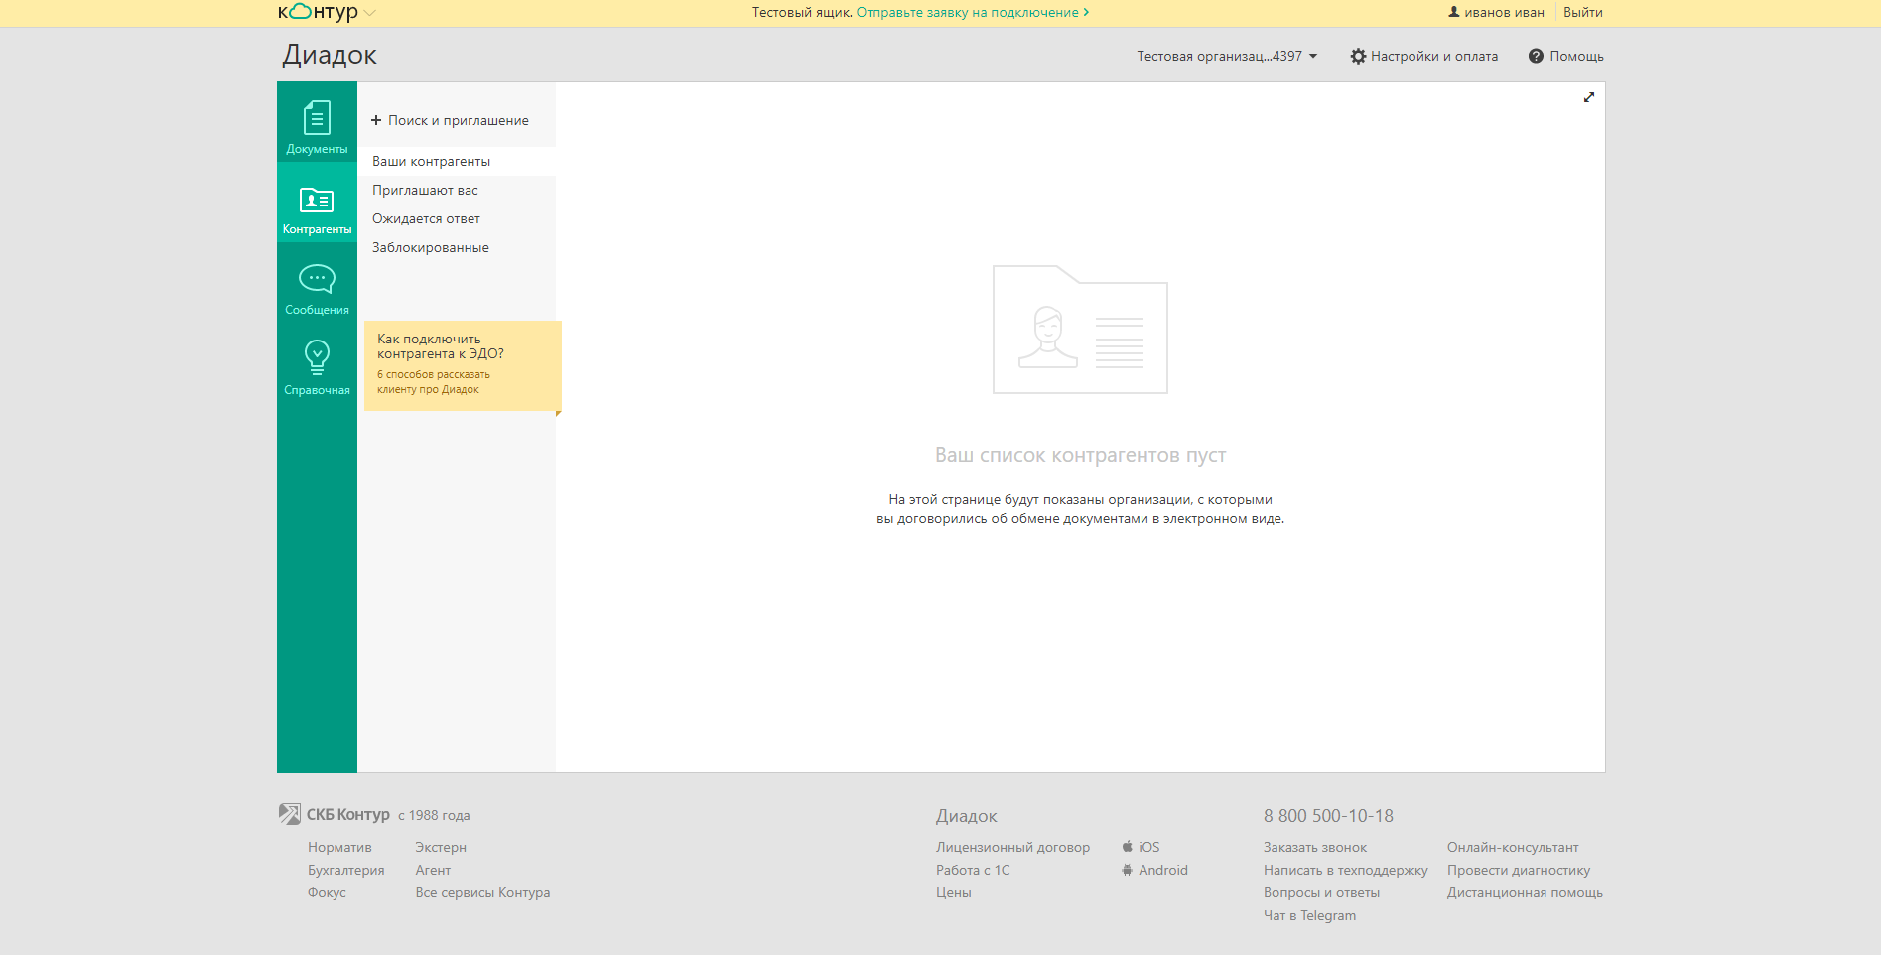Click the Диадок page title
The image size is (1881, 955).
point(330,55)
